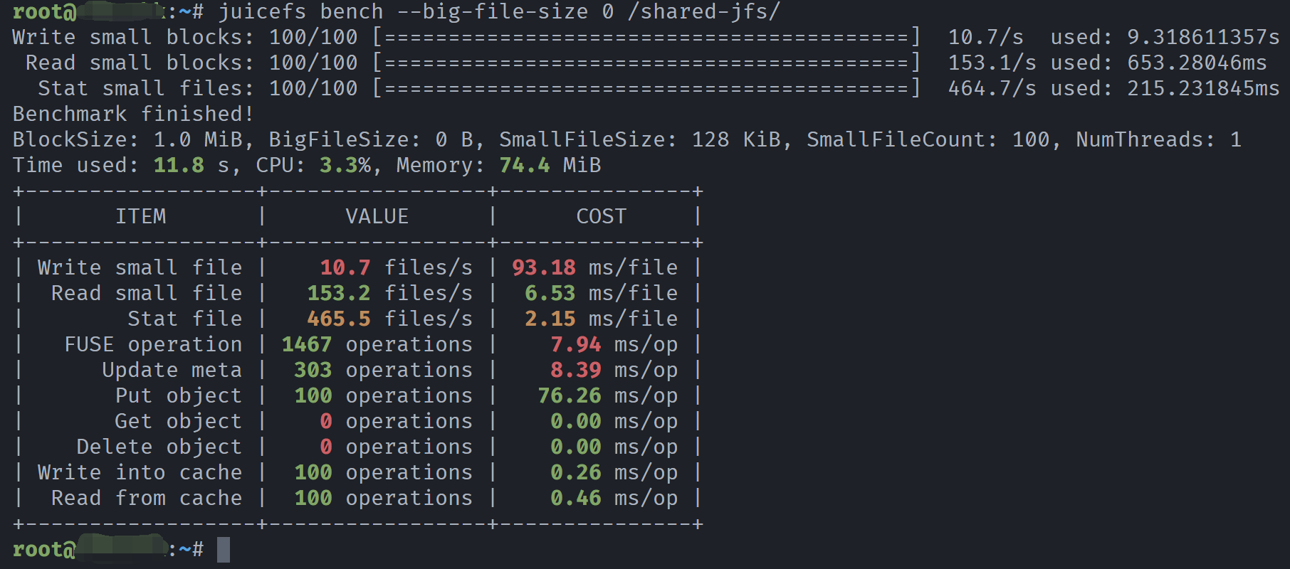The width and height of the screenshot is (1290, 569).
Task: Click the red 10.7 files/s value
Action: coord(345,268)
